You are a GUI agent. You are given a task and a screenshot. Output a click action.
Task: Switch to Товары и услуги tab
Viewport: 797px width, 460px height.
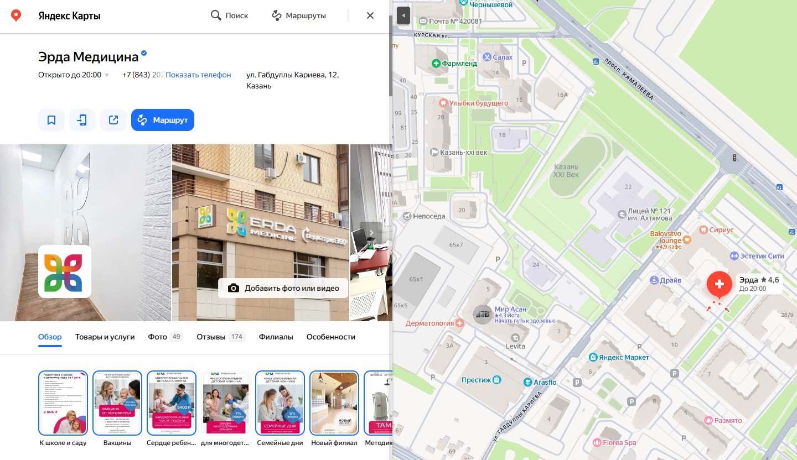pyautogui.click(x=105, y=337)
